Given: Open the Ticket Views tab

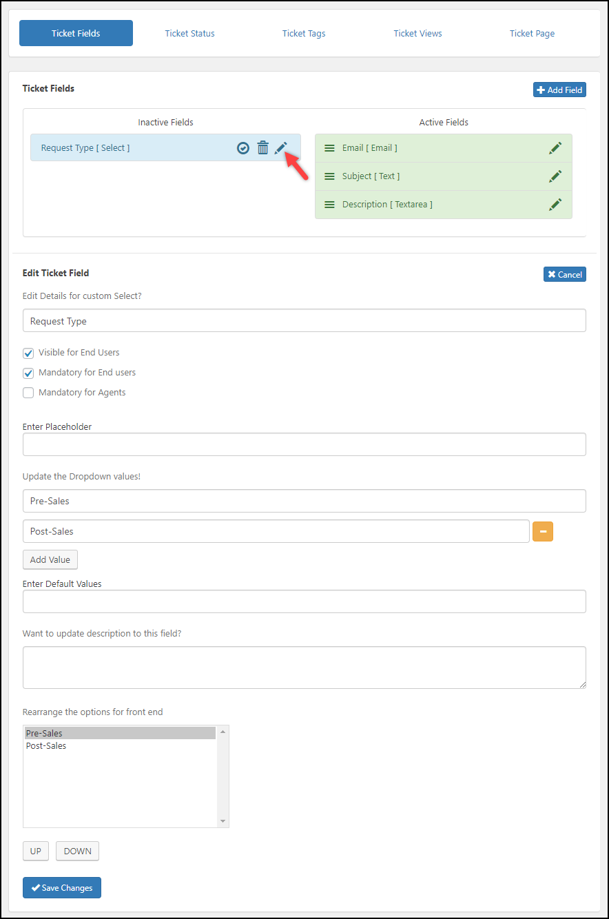Looking at the screenshot, I should click(417, 33).
